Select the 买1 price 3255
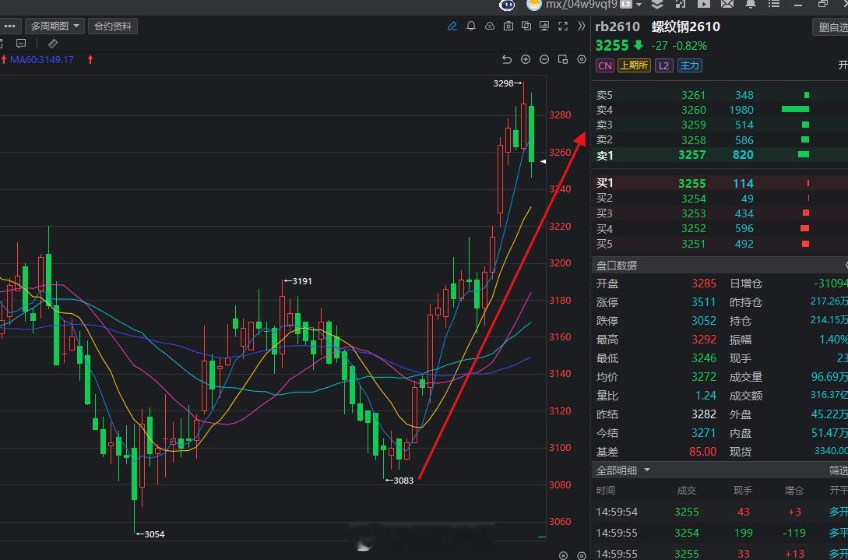Viewport: 848px width, 560px height. (x=691, y=183)
